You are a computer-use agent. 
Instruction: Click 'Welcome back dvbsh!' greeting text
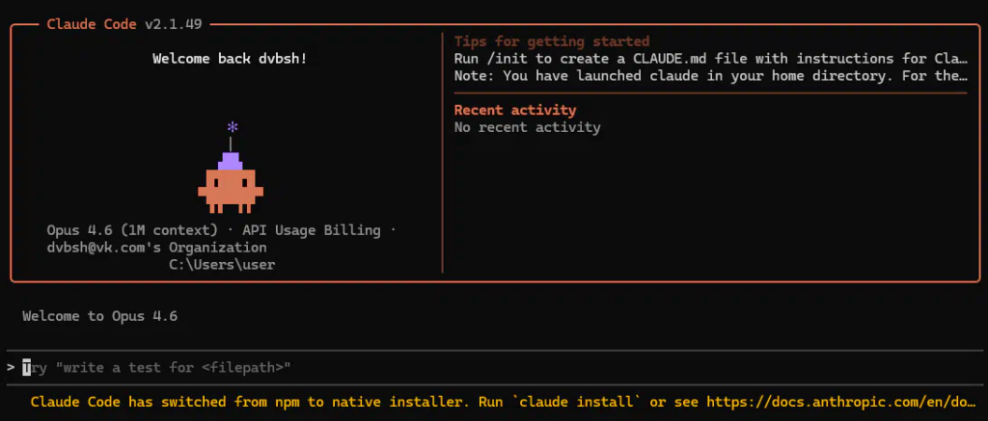[x=230, y=59]
